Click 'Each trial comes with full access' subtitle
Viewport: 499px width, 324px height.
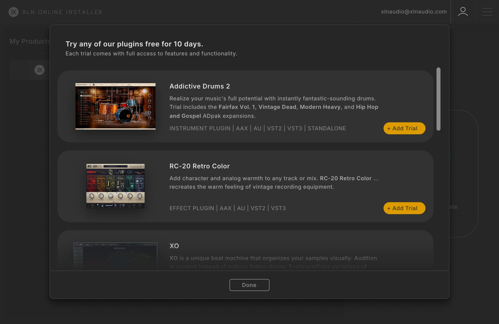[x=151, y=53]
